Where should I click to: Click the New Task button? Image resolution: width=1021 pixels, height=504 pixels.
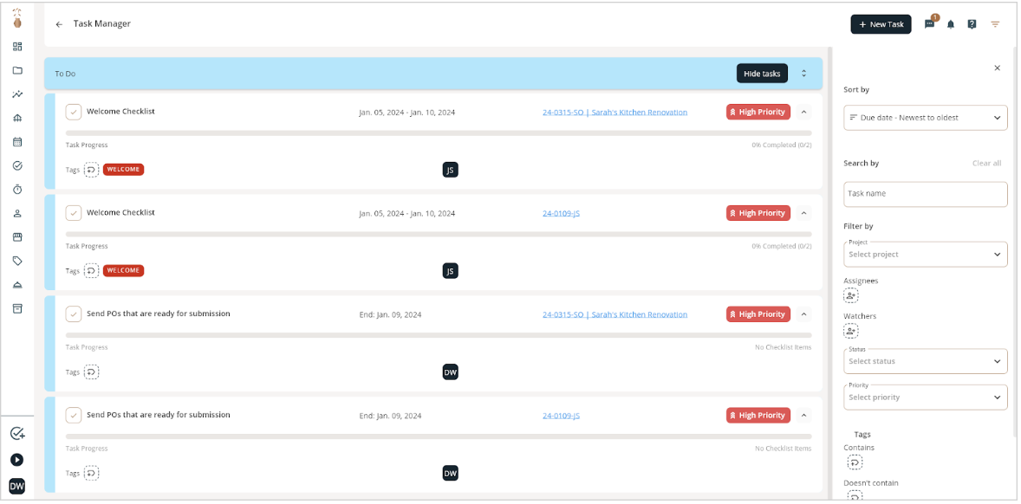(x=881, y=24)
